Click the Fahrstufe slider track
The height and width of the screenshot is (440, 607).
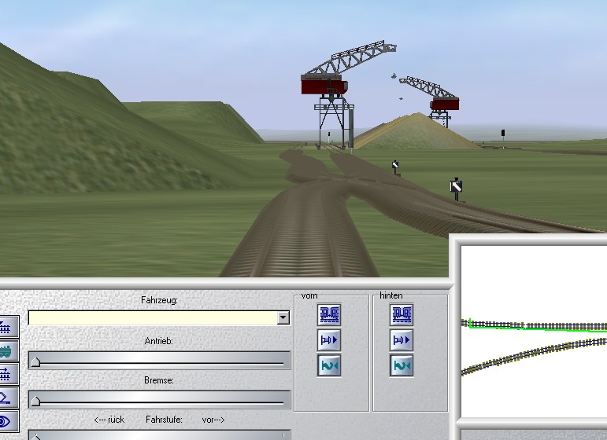pyautogui.click(x=159, y=434)
